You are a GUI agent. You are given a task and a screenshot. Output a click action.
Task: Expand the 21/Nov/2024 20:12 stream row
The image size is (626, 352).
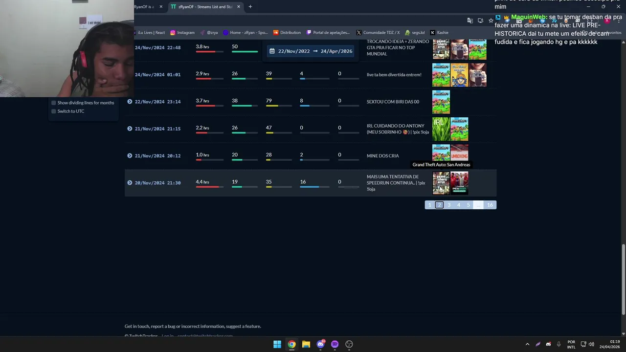[x=130, y=155]
